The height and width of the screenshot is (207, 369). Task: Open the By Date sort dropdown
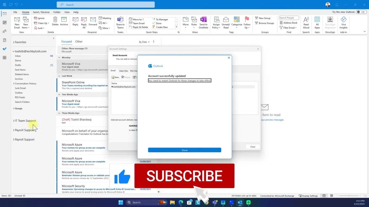pos(144,42)
